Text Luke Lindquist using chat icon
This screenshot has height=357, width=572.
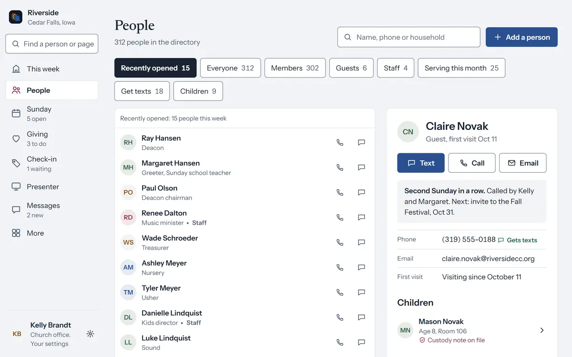(x=361, y=342)
